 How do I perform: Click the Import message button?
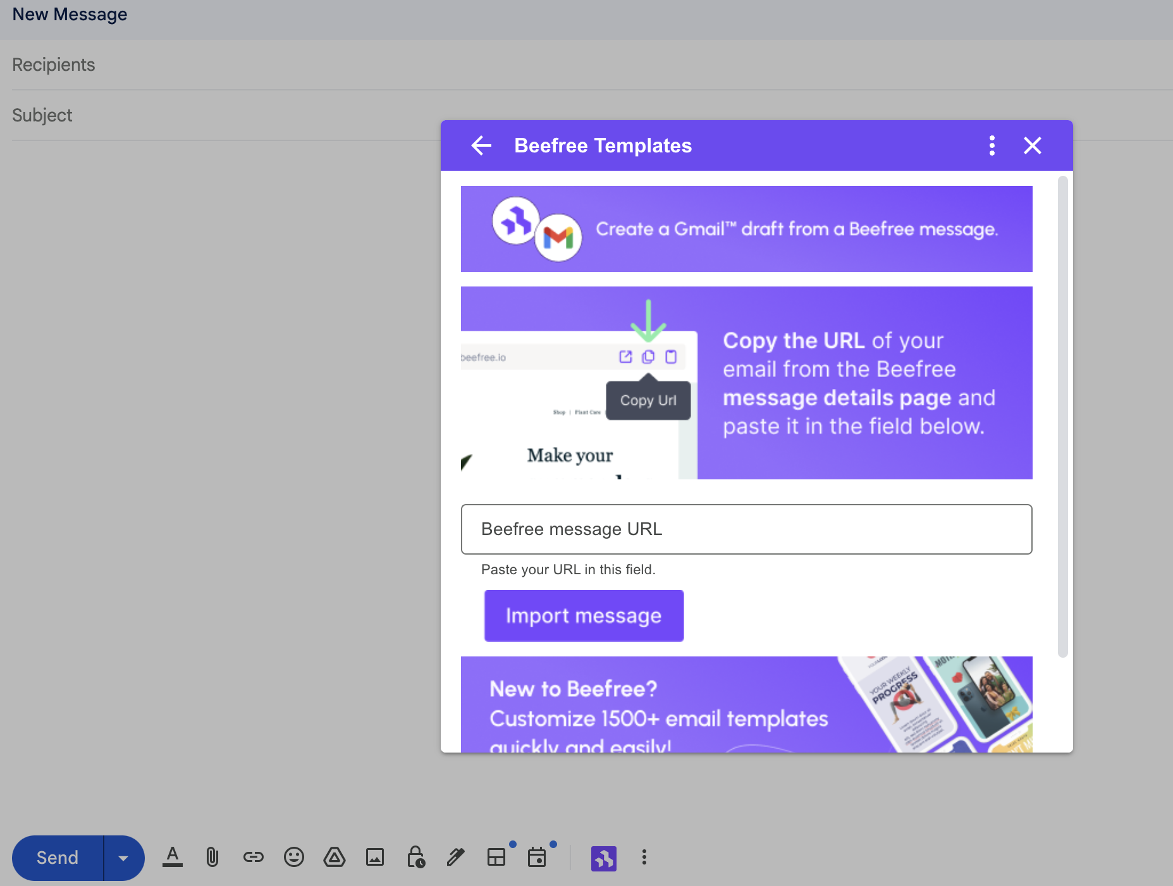pos(584,615)
